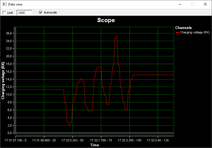Select the Charging voltage (RX) legend entry
Image resolution: width=212 pixels, height=148 pixels.
pyautogui.click(x=193, y=32)
